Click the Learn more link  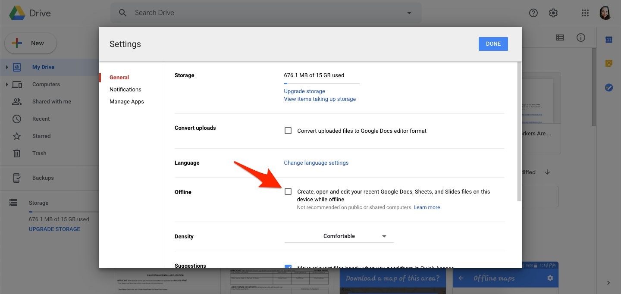[427, 207]
